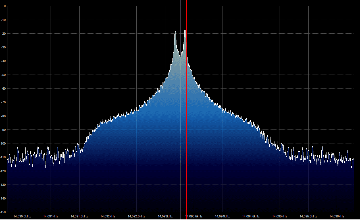This screenshot has height=220, width=360.
Task: Click the 14,093kHz frequency label
Action: tap(165, 216)
